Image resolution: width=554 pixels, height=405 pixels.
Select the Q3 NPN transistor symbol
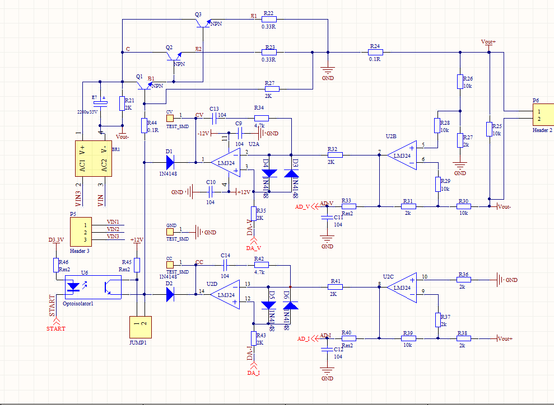point(202,23)
